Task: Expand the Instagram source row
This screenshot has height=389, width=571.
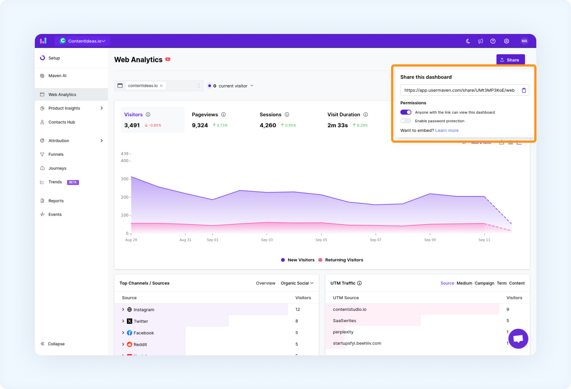Action: click(123, 309)
